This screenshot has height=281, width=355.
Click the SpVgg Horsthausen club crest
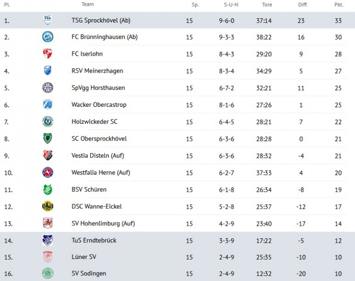pyautogui.click(x=47, y=88)
